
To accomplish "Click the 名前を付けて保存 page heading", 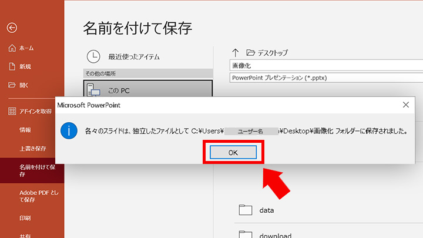I will [x=137, y=28].
